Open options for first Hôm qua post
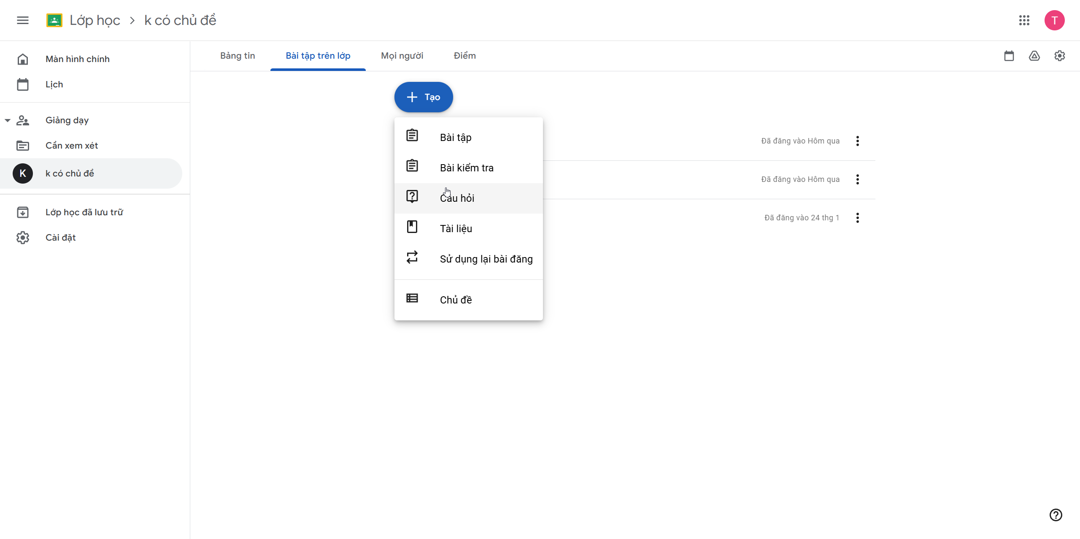Viewport: 1080px width, 539px height. tap(857, 141)
